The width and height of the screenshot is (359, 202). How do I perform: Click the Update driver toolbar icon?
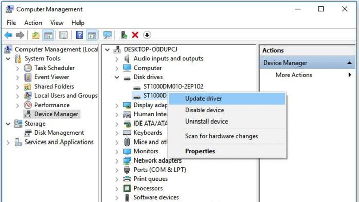124,35
